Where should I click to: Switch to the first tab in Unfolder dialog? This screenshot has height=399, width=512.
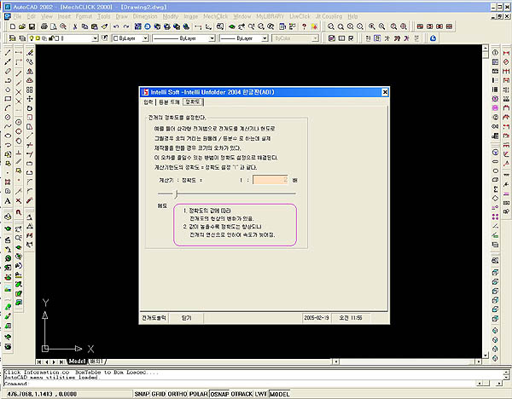(148, 102)
